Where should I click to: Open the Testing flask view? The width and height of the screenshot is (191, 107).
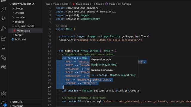tap(4, 48)
